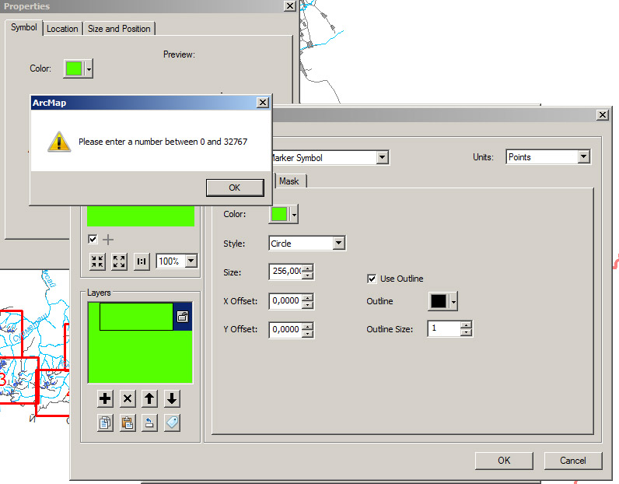
Task: Click the Outline Size input field
Action: [445, 328]
